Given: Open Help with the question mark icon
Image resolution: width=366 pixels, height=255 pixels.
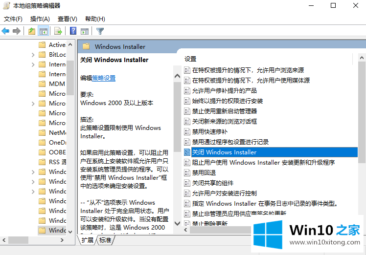Looking at the screenshot, I should click(x=73, y=31).
